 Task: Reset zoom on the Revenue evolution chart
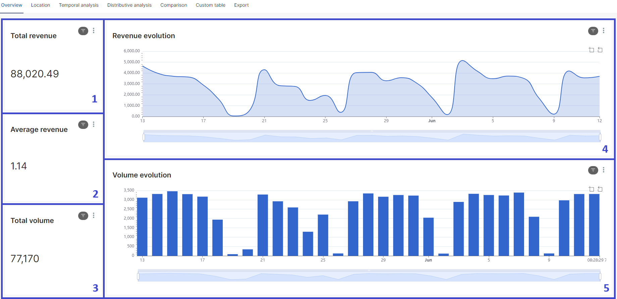pos(600,50)
